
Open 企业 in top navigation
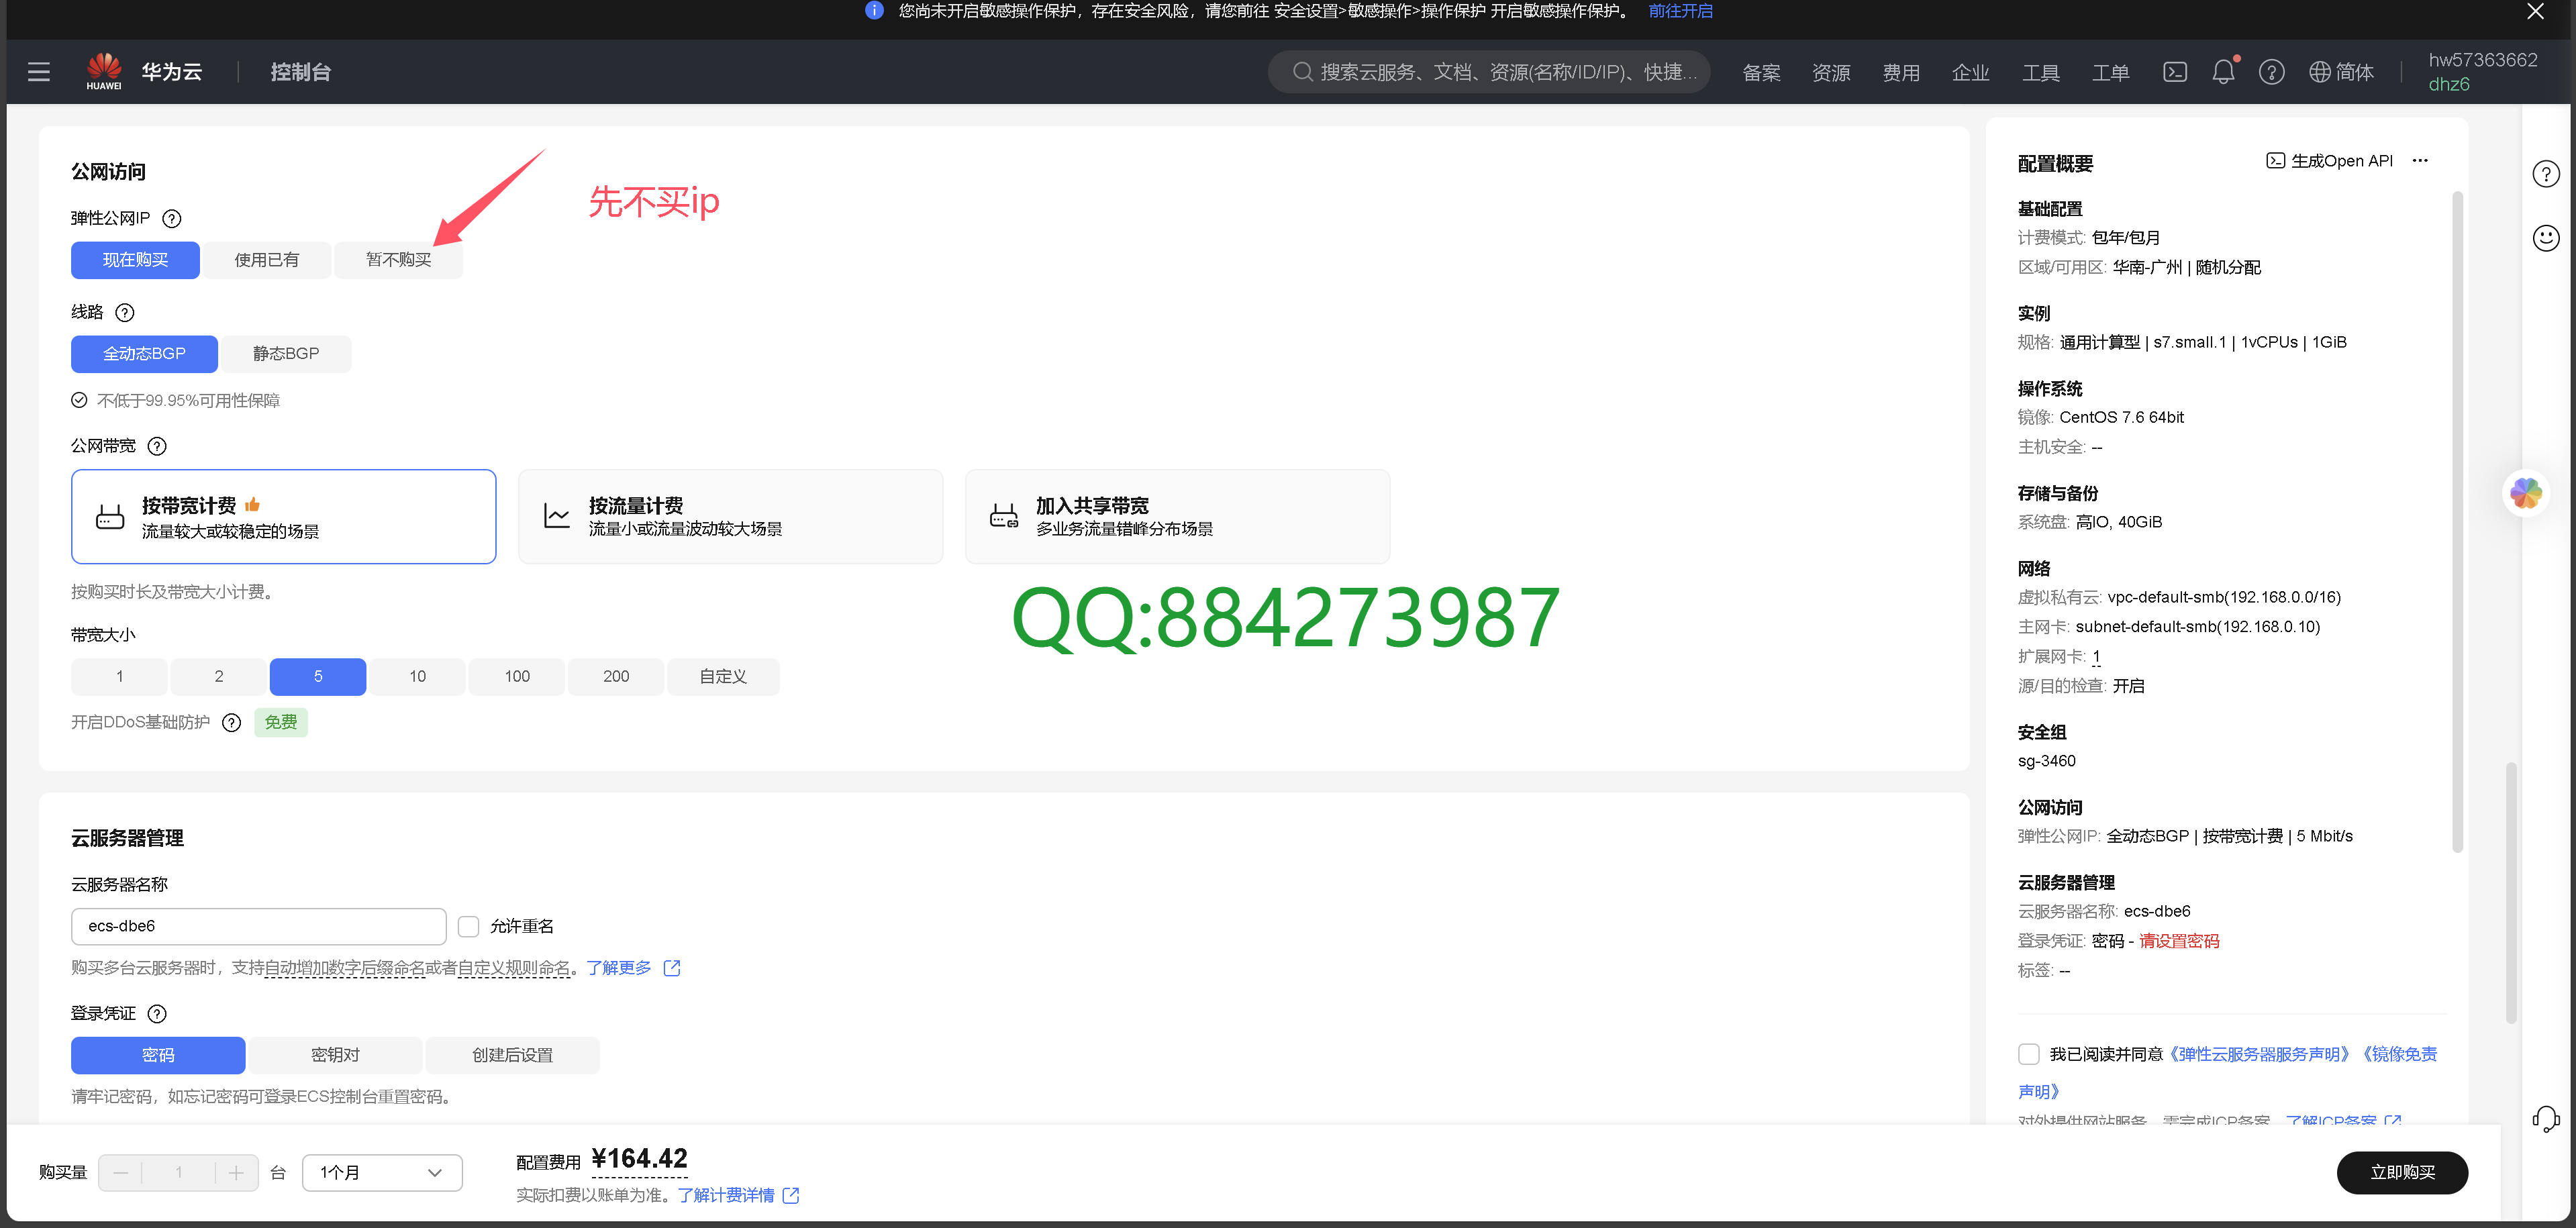pyautogui.click(x=1970, y=73)
